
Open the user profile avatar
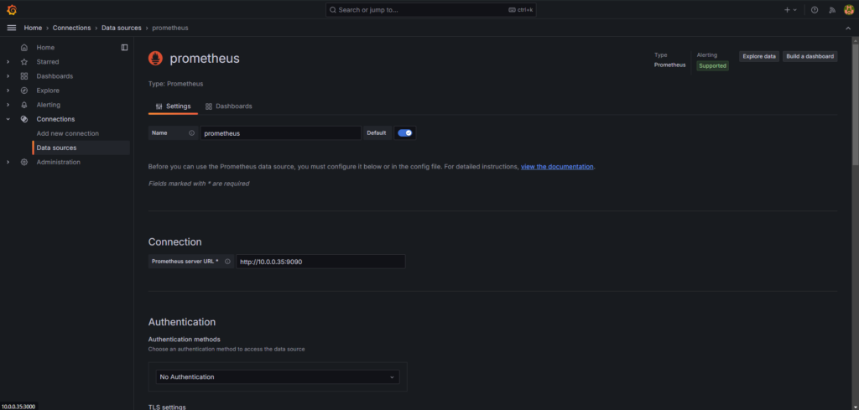(849, 10)
